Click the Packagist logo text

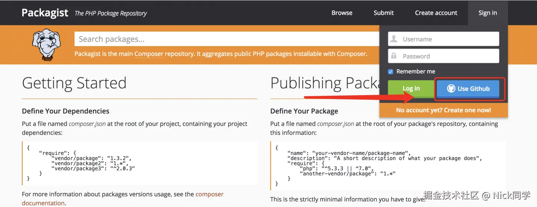[x=45, y=13]
